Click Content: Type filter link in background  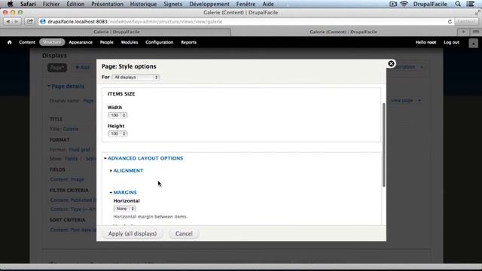click(73, 209)
